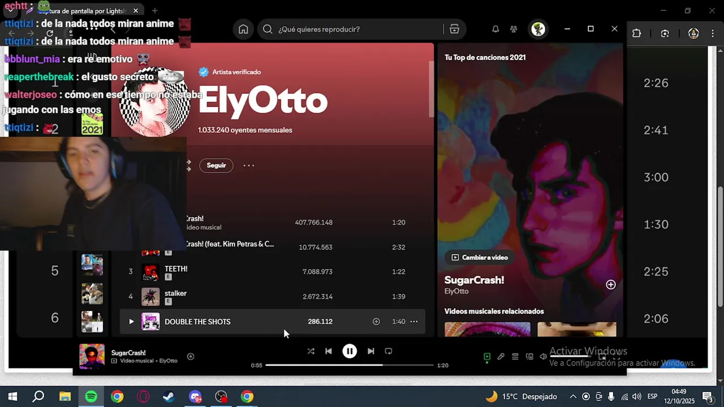Screen dimensions: 724x407
Task: Seek on the song progress bar
Action: click(350, 365)
